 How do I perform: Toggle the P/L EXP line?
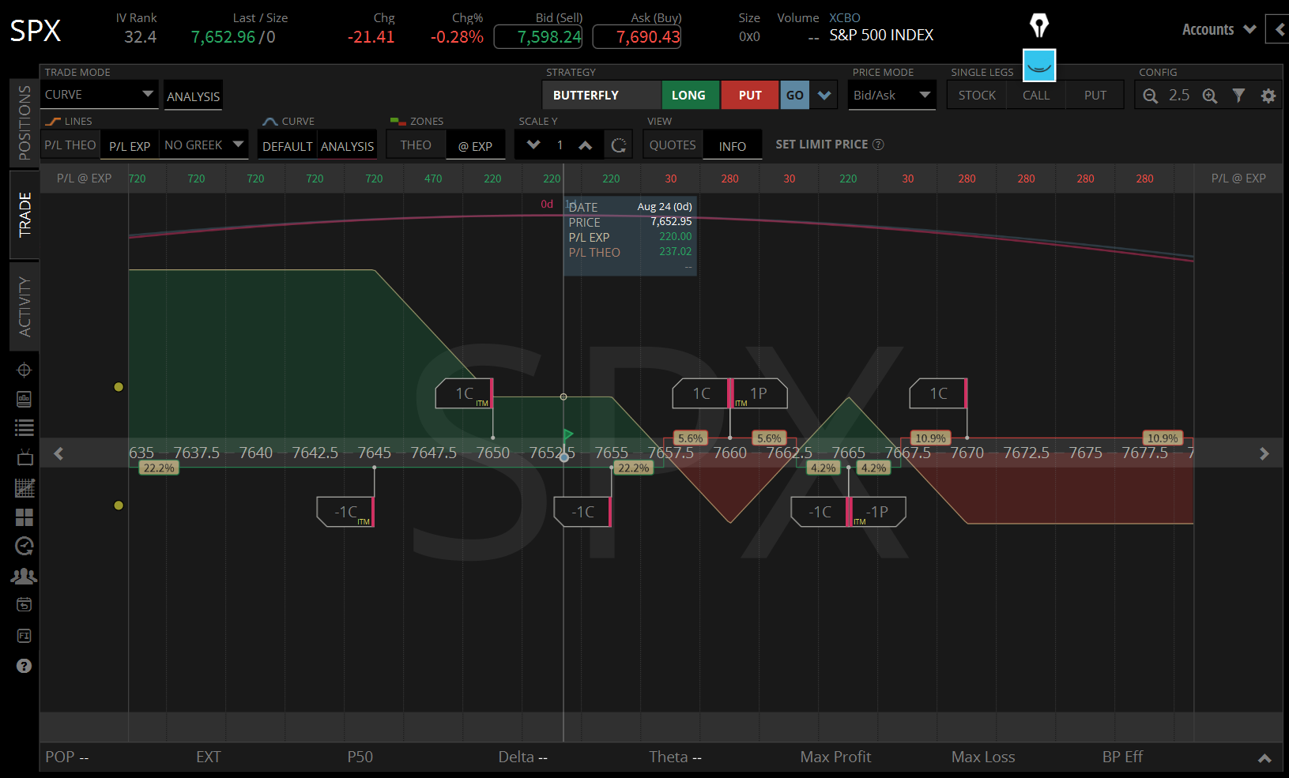[x=130, y=146]
